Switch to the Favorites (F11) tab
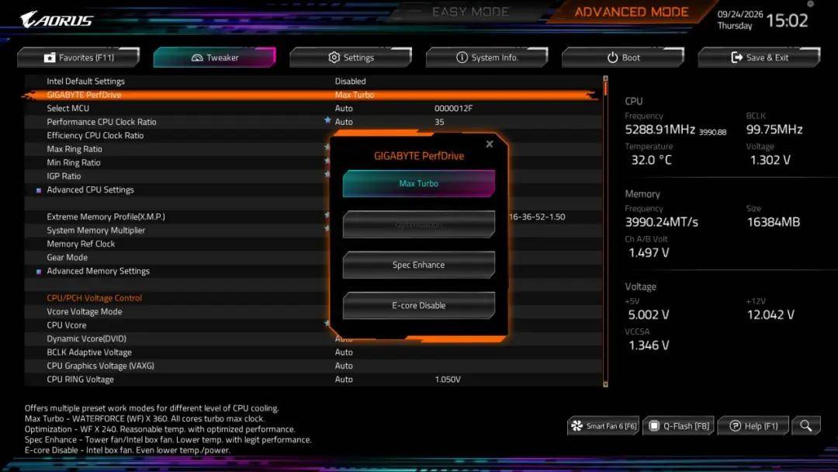 coord(78,57)
